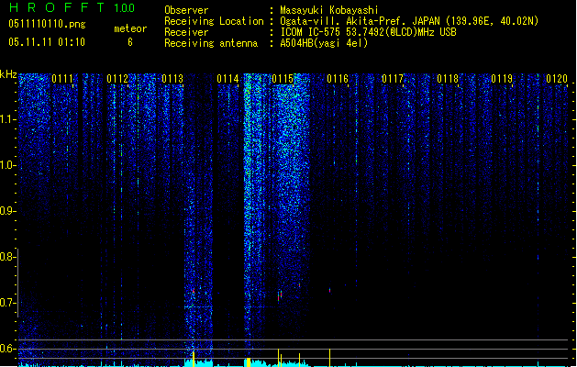The image size is (577, 367).
Task: Click the 'Receiving antenna' label
Action: pyautogui.click(x=211, y=43)
